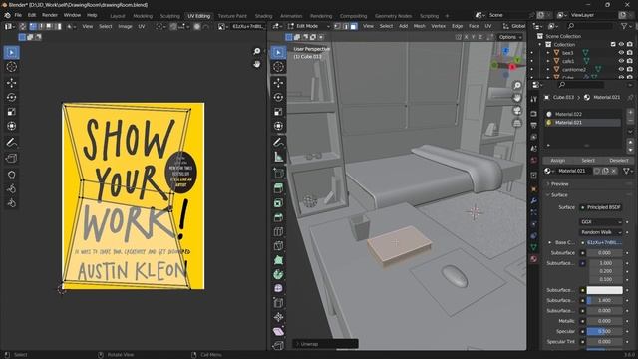The height and width of the screenshot is (359, 638).
Task: Select the UV editor Rotate tool
Action: click(11, 98)
